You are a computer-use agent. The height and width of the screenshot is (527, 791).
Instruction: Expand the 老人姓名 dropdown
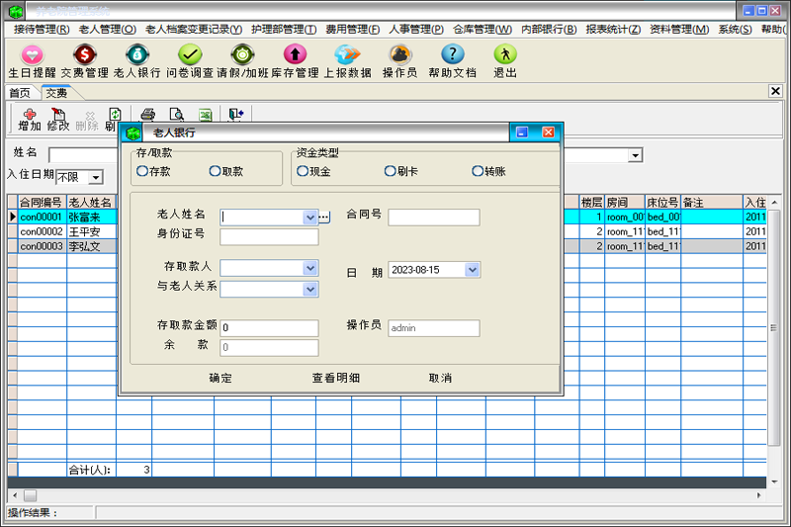point(309,218)
